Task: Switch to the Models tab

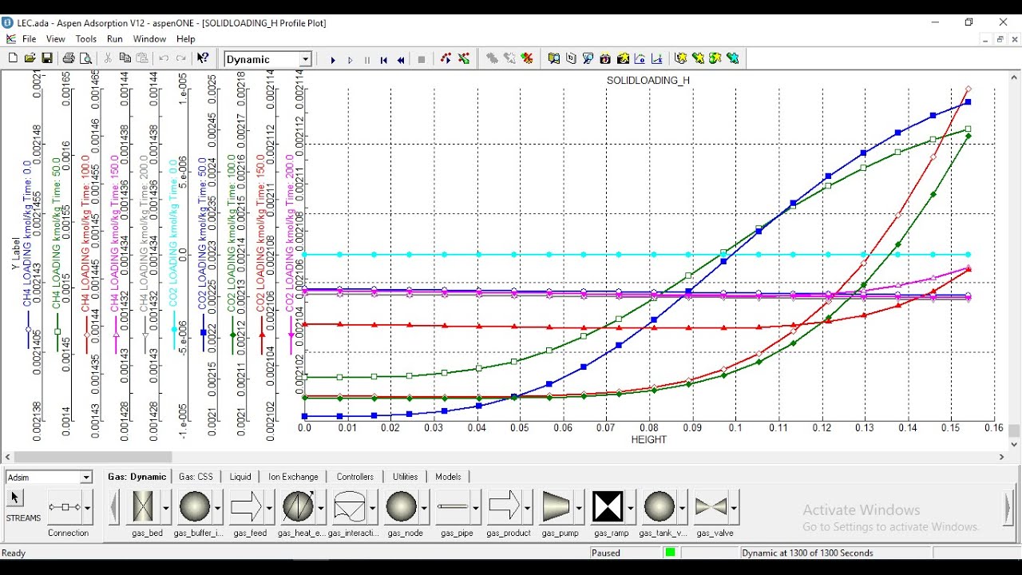Action: tap(448, 477)
